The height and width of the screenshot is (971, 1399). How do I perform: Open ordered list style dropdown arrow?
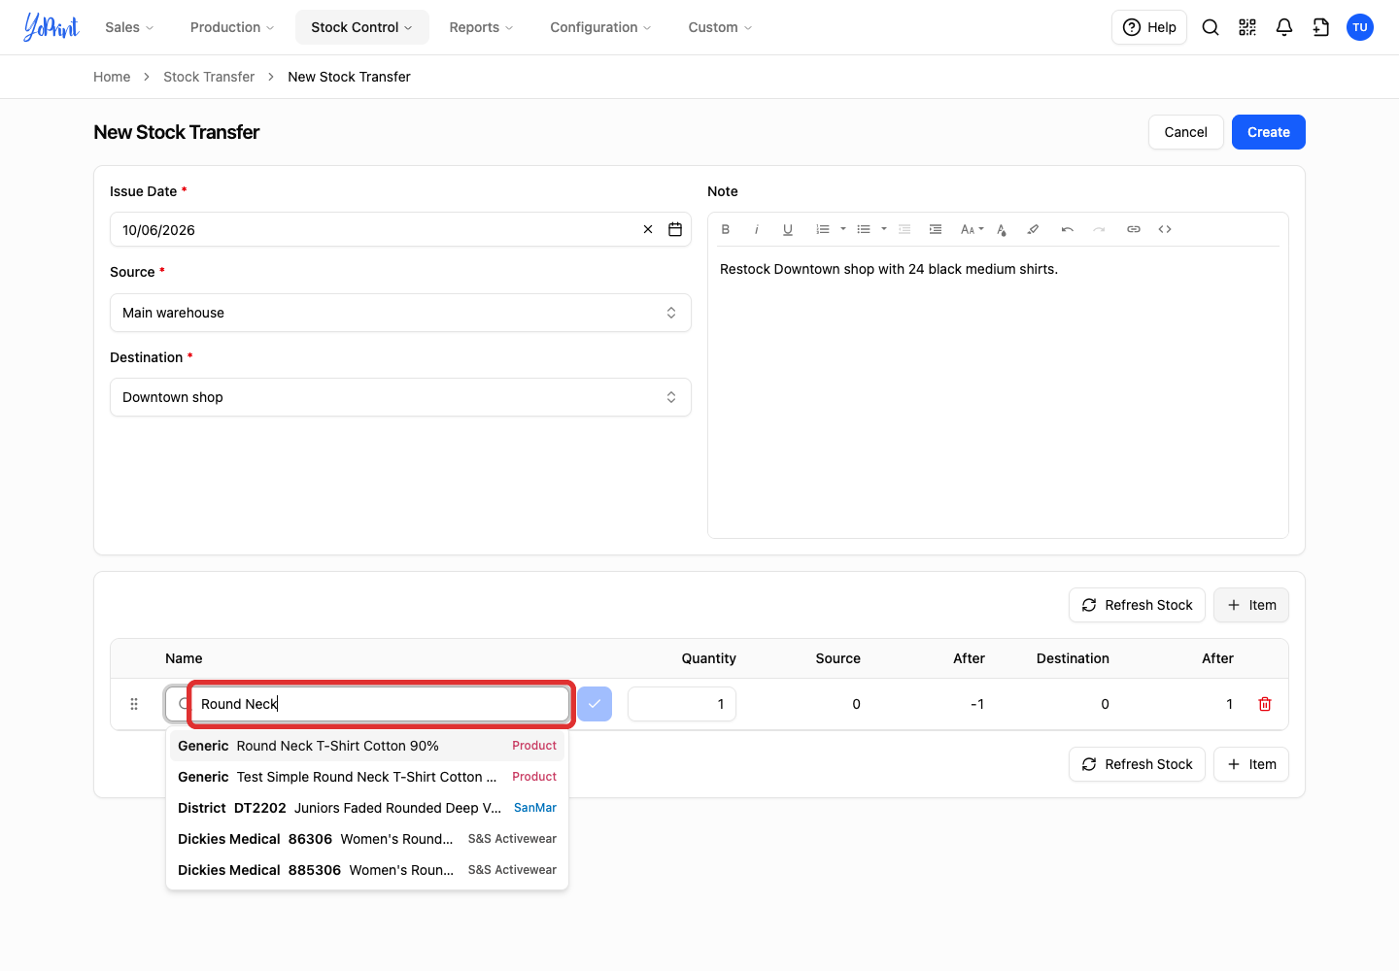coord(843,229)
